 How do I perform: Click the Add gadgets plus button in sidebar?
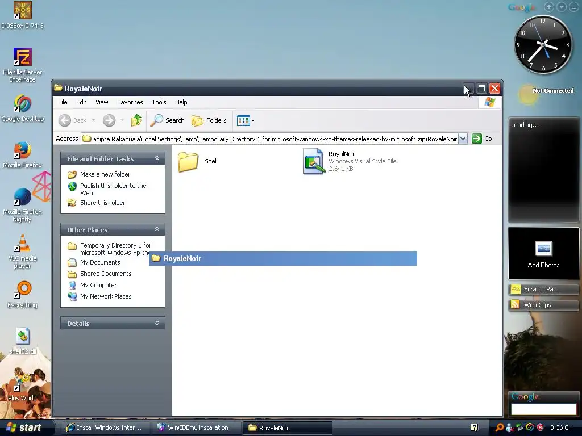[x=549, y=7]
